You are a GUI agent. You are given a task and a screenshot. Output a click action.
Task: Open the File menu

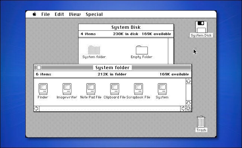pos(46,14)
